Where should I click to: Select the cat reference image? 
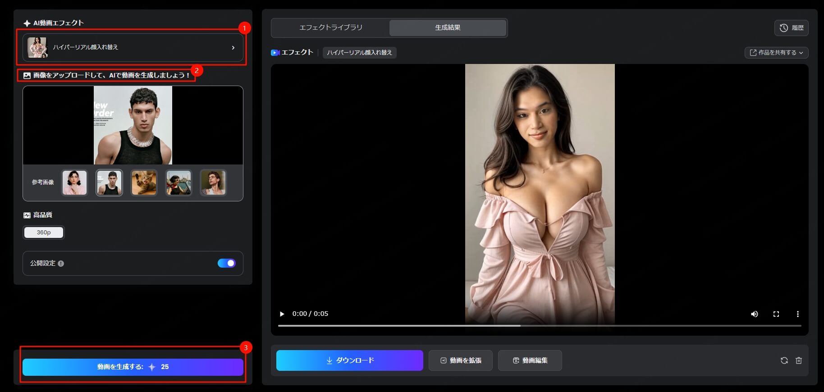point(144,182)
